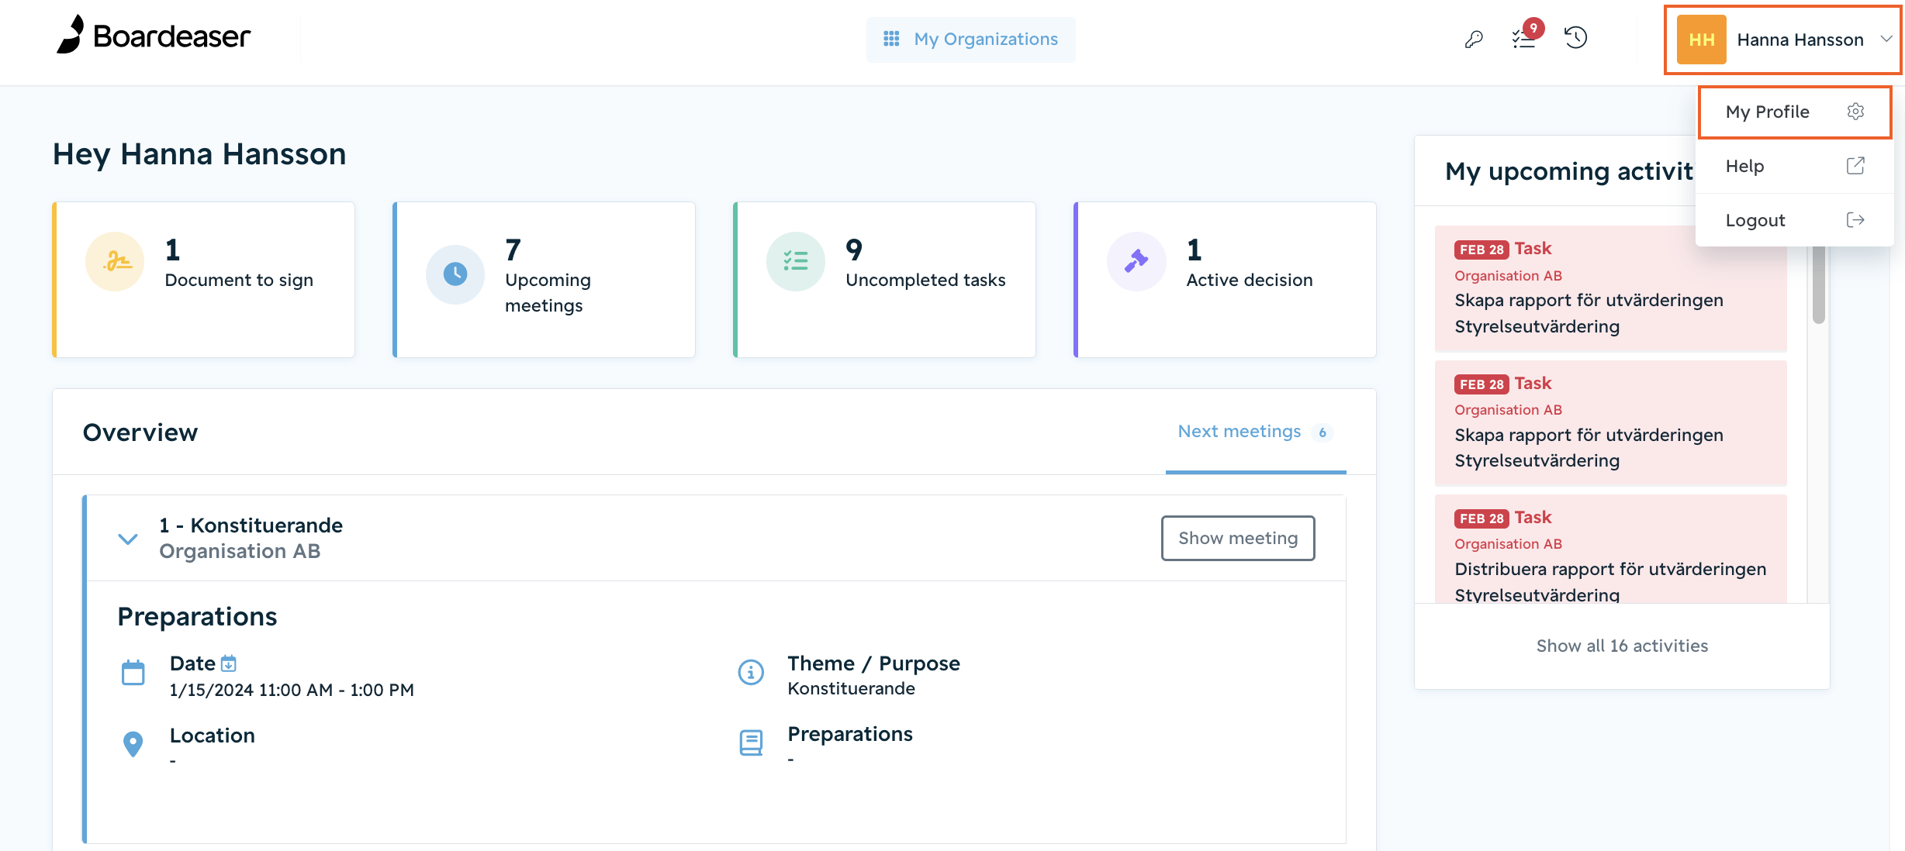Collapse the 1 - Konstituerande meeting chevron
Viewport: 1905px width, 851px height.
point(128,539)
